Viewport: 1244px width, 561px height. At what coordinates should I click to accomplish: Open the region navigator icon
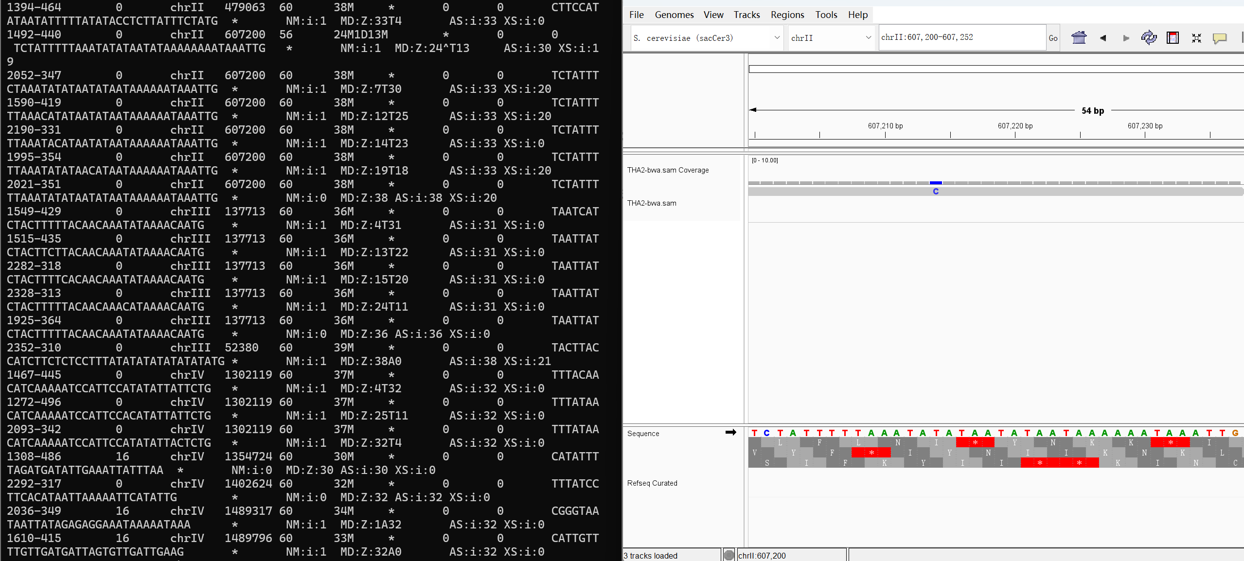(x=1173, y=37)
